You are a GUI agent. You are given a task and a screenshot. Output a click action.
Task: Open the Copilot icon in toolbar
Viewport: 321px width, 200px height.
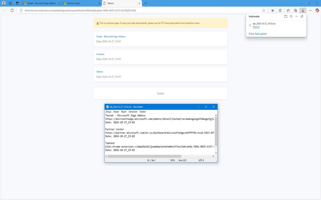[317, 10]
